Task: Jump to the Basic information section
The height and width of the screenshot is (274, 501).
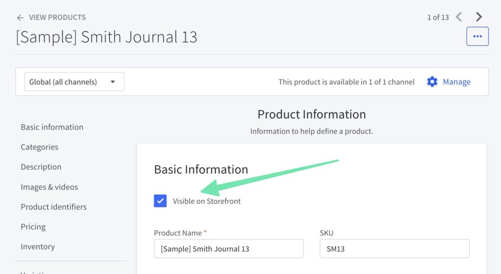Action: 52,127
